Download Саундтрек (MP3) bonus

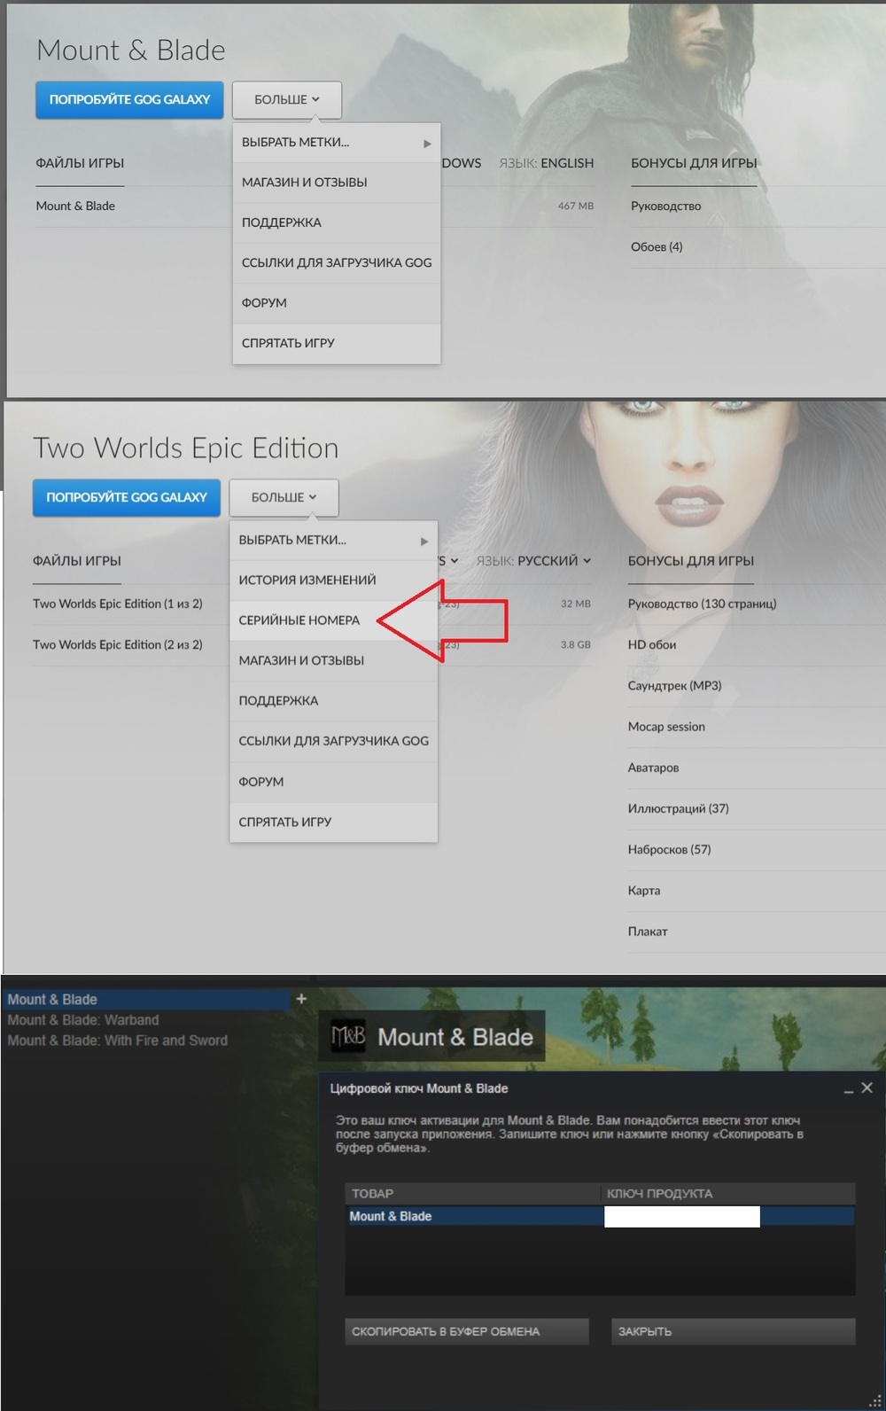pos(674,685)
